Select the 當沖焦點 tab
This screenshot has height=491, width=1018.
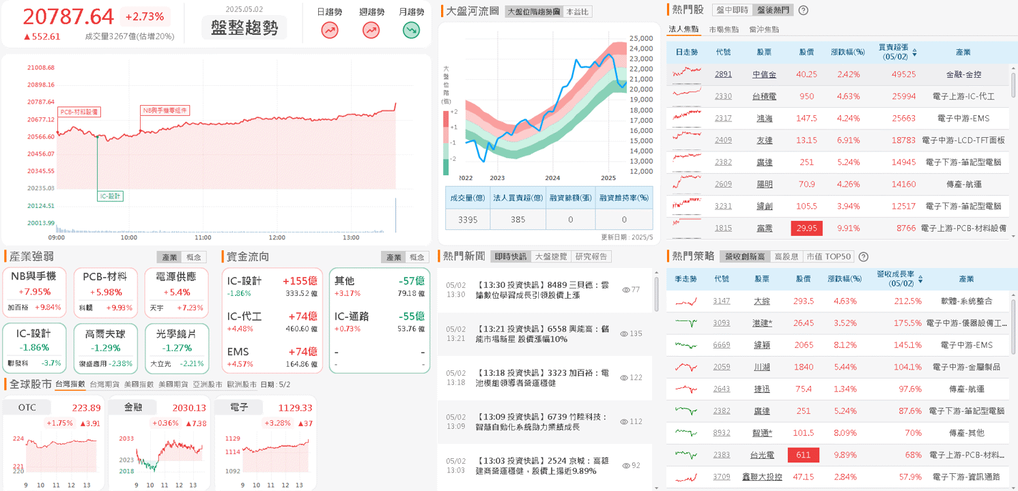(763, 29)
